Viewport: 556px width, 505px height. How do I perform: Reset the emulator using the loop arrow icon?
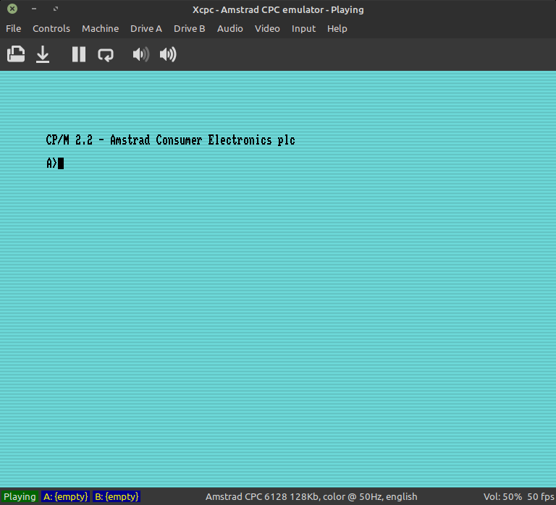click(x=106, y=55)
